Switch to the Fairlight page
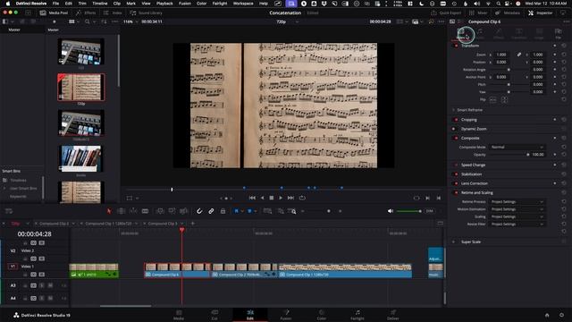This screenshot has height=322, width=572. (357, 315)
